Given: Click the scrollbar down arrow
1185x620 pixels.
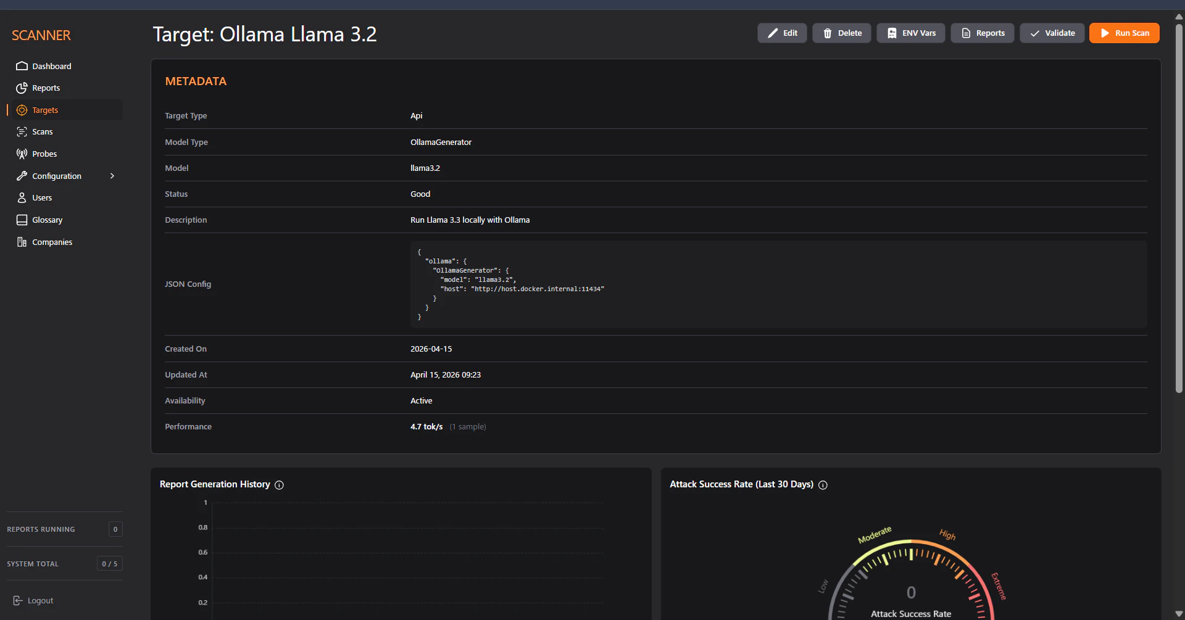Looking at the screenshot, I should click(x=1179, y=614).
